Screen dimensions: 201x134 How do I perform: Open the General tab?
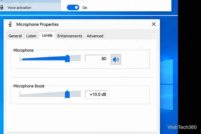click(15, 36)
